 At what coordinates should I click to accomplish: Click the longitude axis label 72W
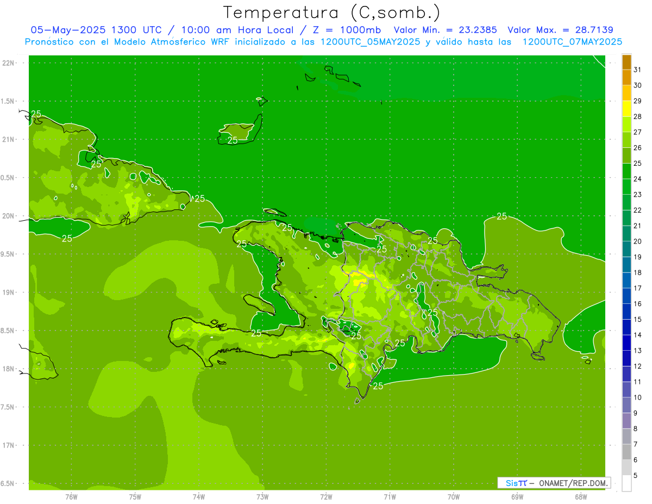pos(326,496)
